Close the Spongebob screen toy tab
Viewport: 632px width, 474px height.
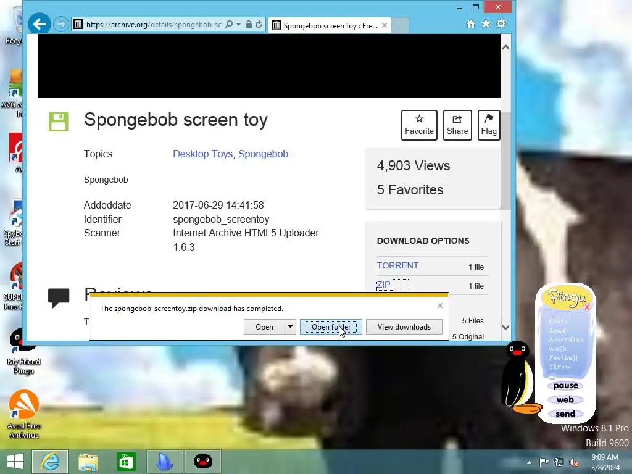click(x=385, y=25)
